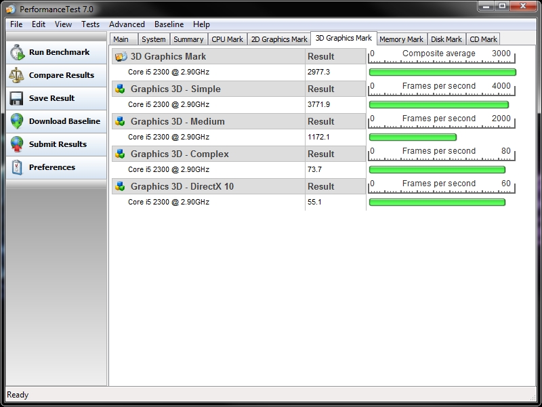
Task: Click the composite average green result bar
Action: (x=442, y=72)
